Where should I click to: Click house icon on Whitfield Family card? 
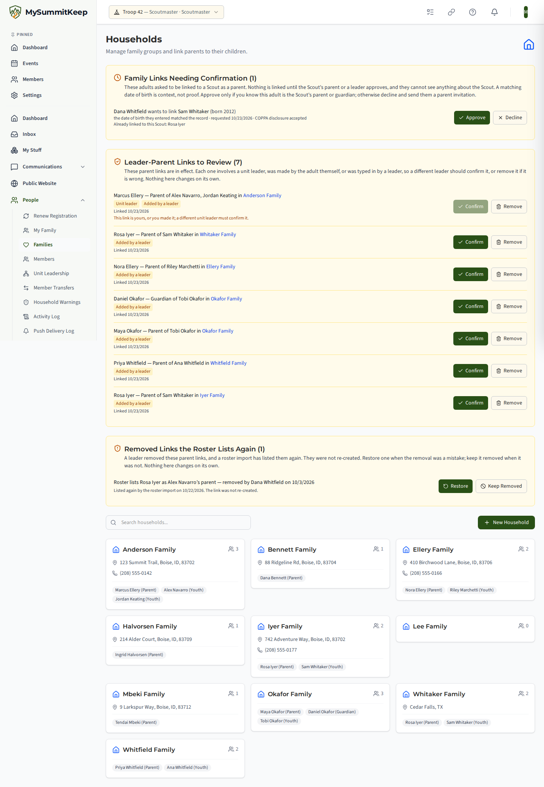coord(116,750)
